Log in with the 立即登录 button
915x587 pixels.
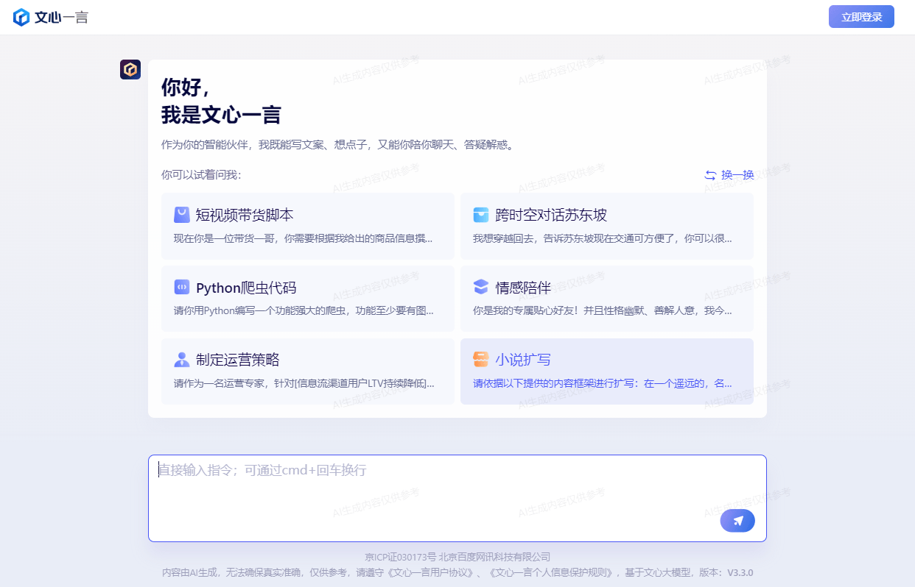(861, 17)
